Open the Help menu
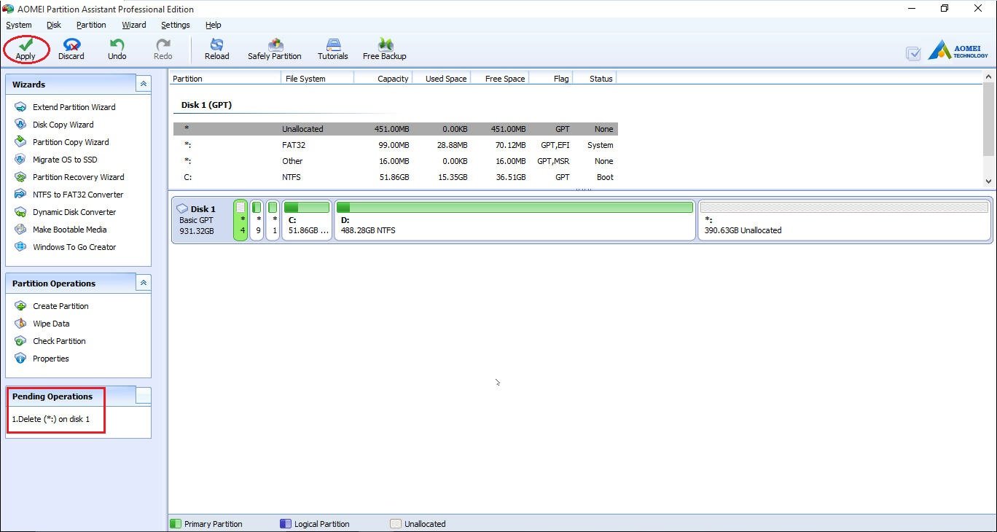The image size is (997, 532). tap(214, 25)
